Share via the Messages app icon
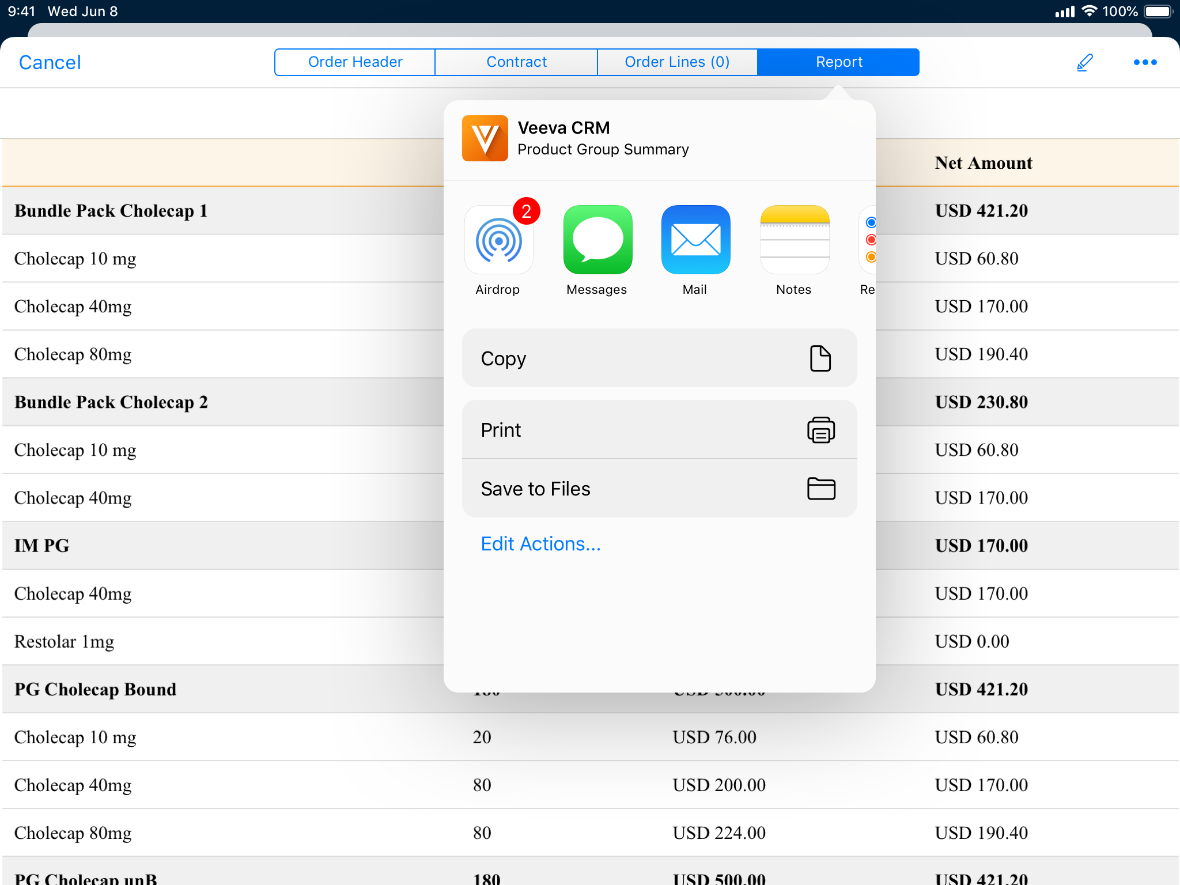Viewport: 1180px width, 885px height. tap(597, 240)
